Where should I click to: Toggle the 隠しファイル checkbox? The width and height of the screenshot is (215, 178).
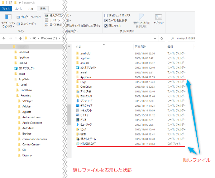[x=106, y=26]
